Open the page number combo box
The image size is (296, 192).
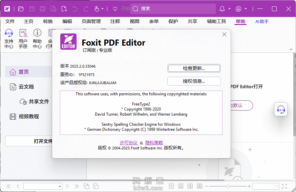(x=43, y=186)
